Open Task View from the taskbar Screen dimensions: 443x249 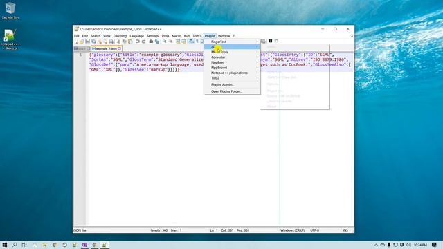[x=24, y=245]
